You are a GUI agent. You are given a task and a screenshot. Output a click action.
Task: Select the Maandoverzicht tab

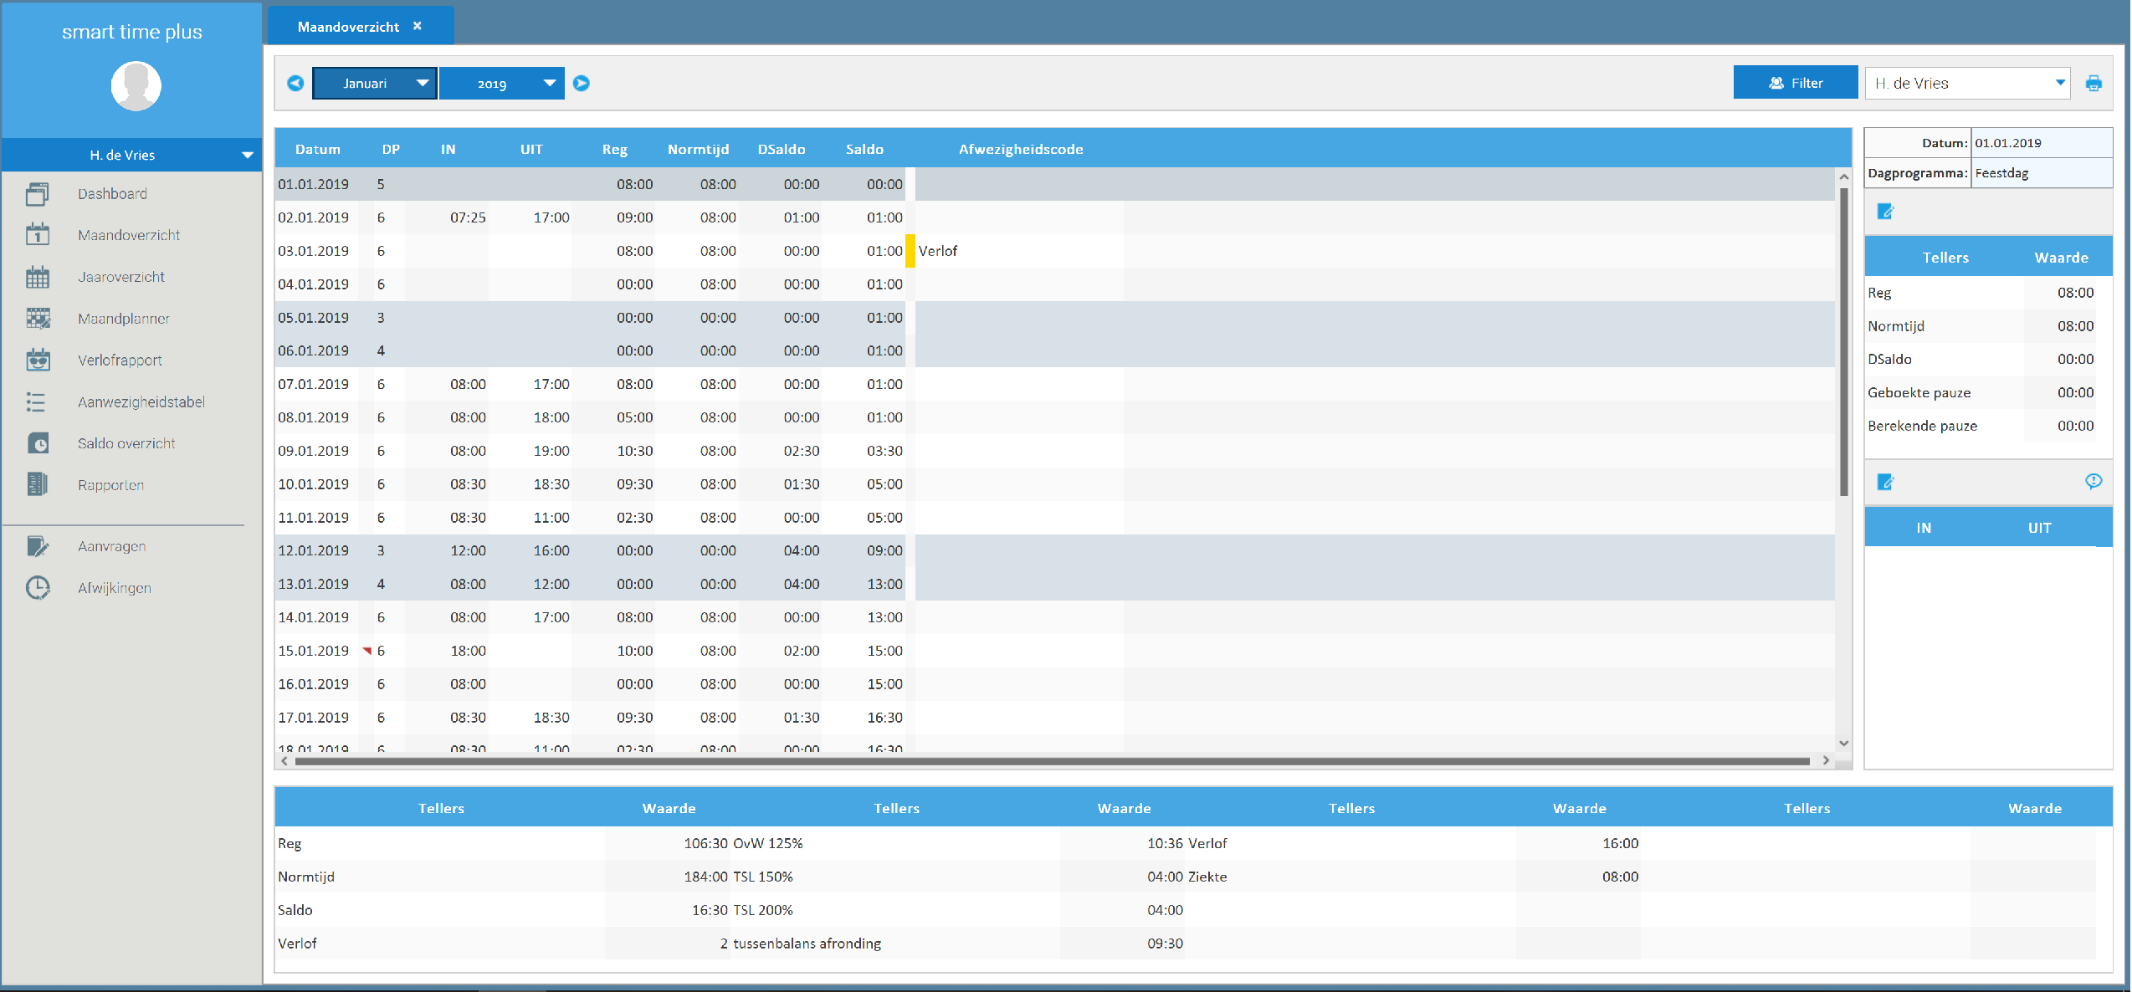coord(348,27)
